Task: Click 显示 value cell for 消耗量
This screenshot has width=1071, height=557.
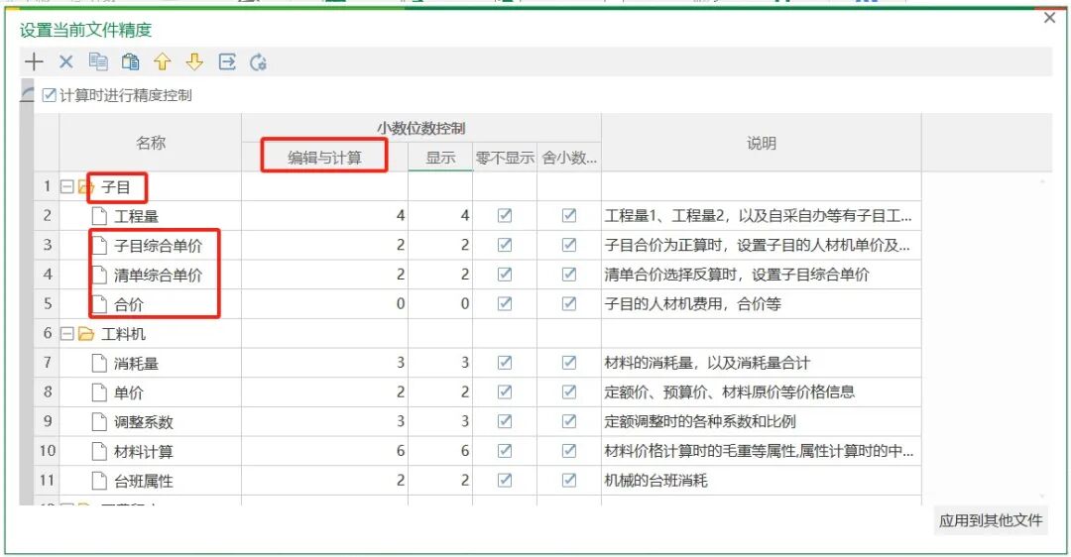Action: click(440, 363)
